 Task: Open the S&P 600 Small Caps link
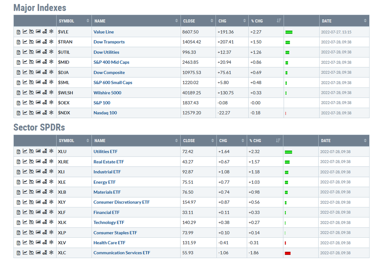coord(113,82)
